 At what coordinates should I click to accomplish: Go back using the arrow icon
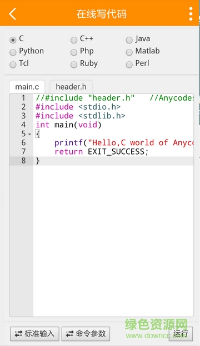13,14
